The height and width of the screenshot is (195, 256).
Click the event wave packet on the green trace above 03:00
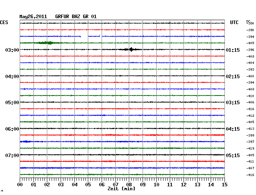[47, 43]
